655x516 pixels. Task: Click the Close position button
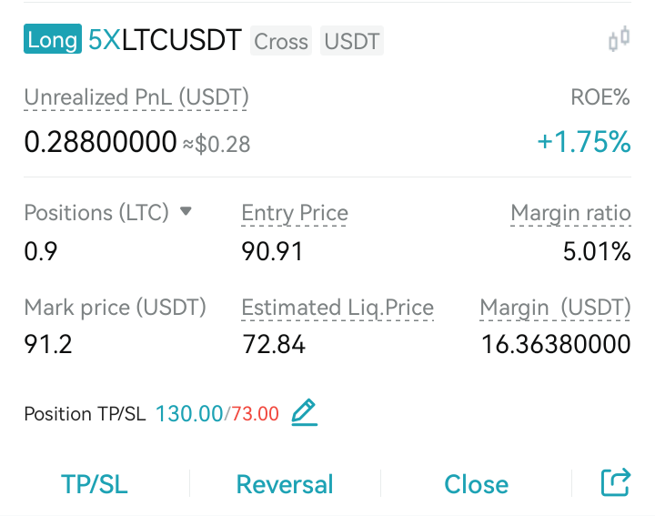476,484
